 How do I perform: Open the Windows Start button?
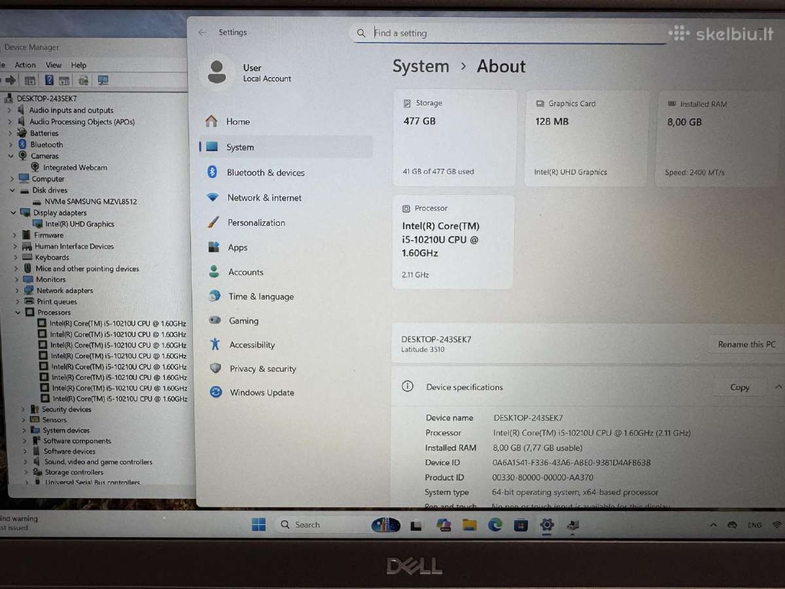(x=259, y=525)
